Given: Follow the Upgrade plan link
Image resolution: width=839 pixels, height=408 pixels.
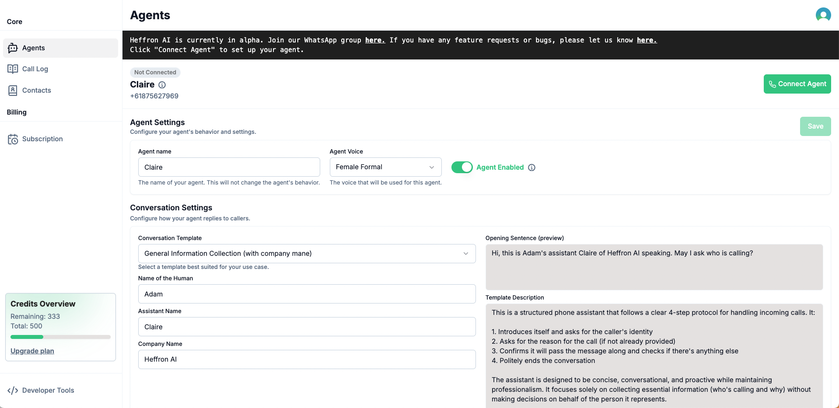Looking at the screenshot, I should click(32, 351).
